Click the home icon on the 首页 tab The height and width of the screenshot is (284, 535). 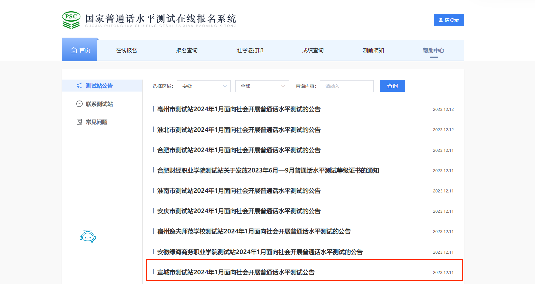74,50
